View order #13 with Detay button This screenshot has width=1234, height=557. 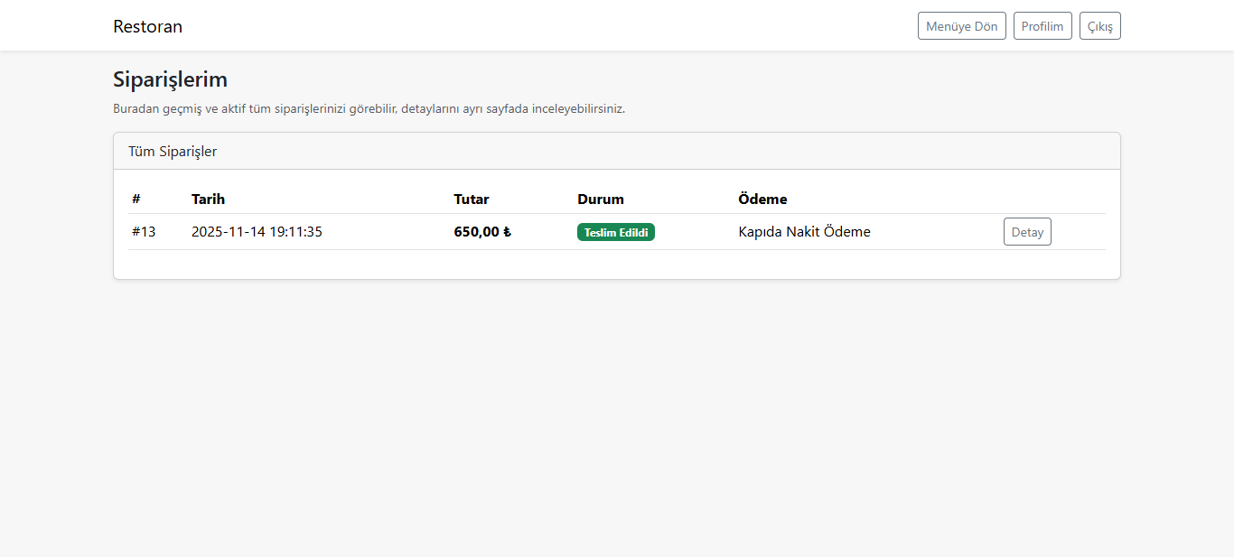coord(1027,232)
